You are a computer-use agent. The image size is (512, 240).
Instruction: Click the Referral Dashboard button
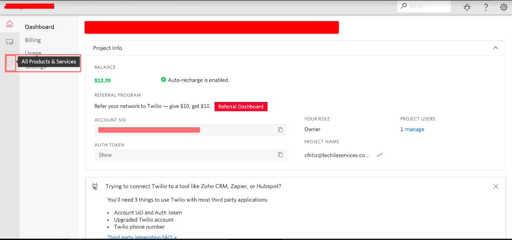[x=241, y=107]
